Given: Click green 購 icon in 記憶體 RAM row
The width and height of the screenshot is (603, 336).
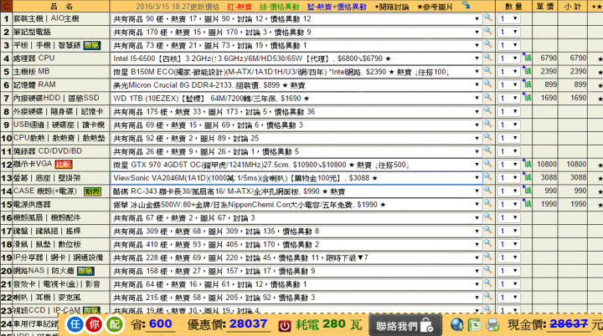Looking at the screenshot, I should [x=527, y=84].
